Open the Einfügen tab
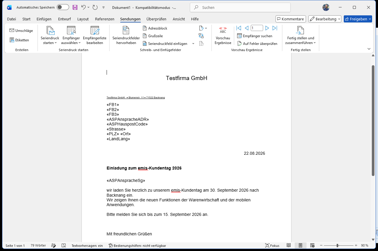 pyautogui.click(x=44, y=19)
